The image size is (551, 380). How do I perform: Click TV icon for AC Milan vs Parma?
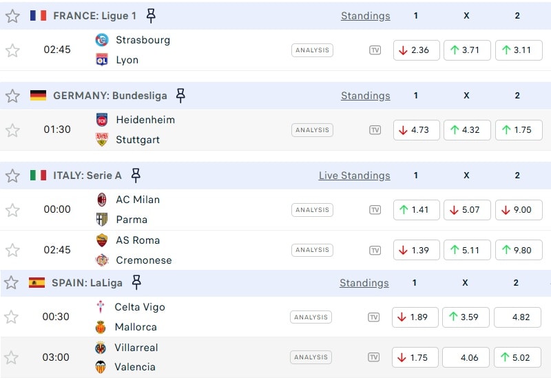tap(375, 210)
